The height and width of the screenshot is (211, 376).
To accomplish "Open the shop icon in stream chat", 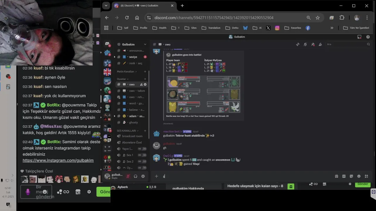I will point(78,192).
